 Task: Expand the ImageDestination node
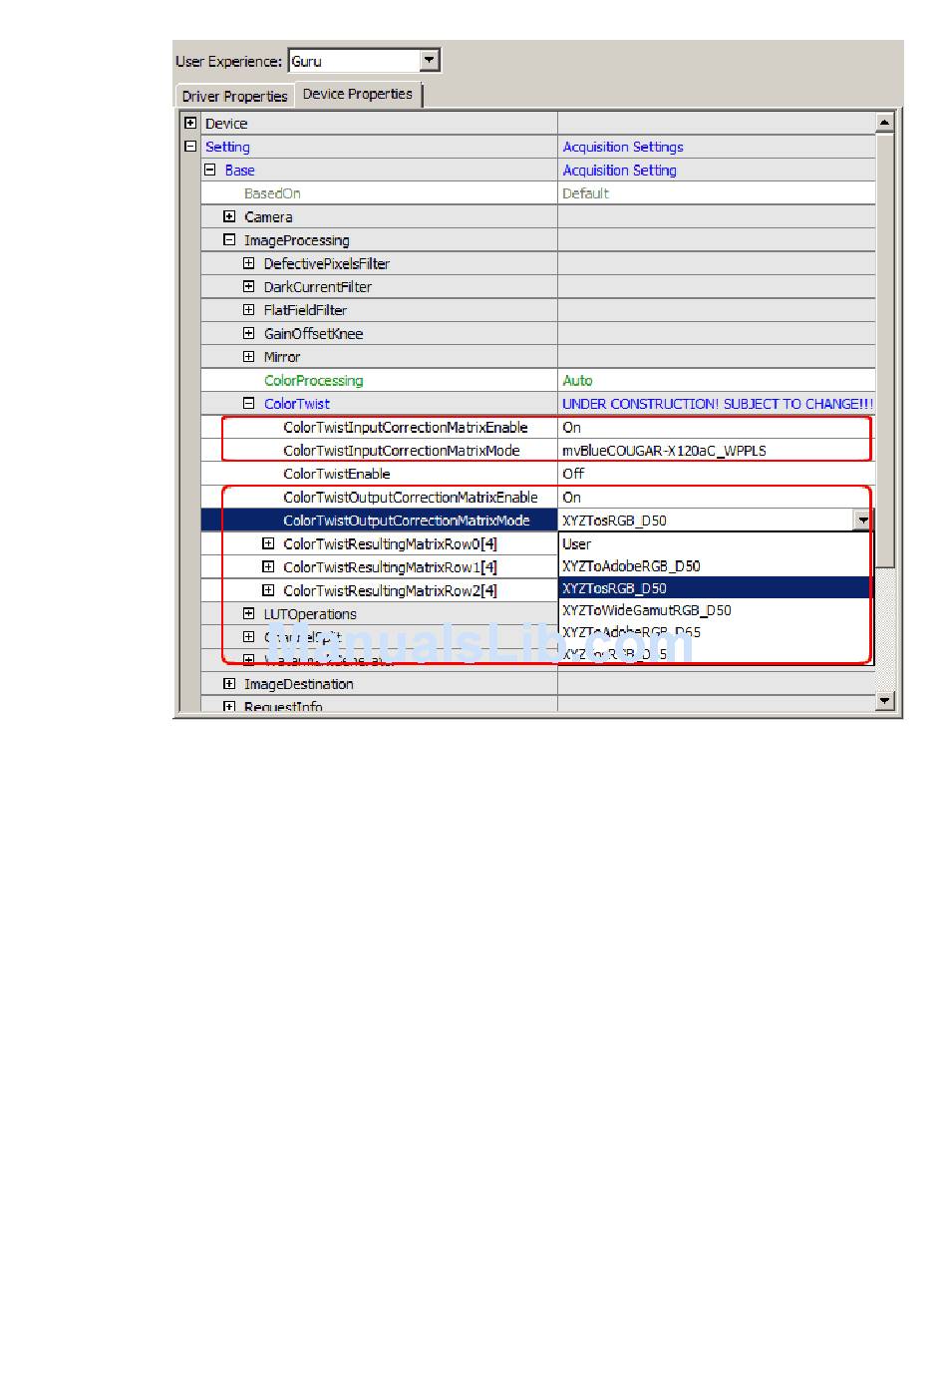229,683
